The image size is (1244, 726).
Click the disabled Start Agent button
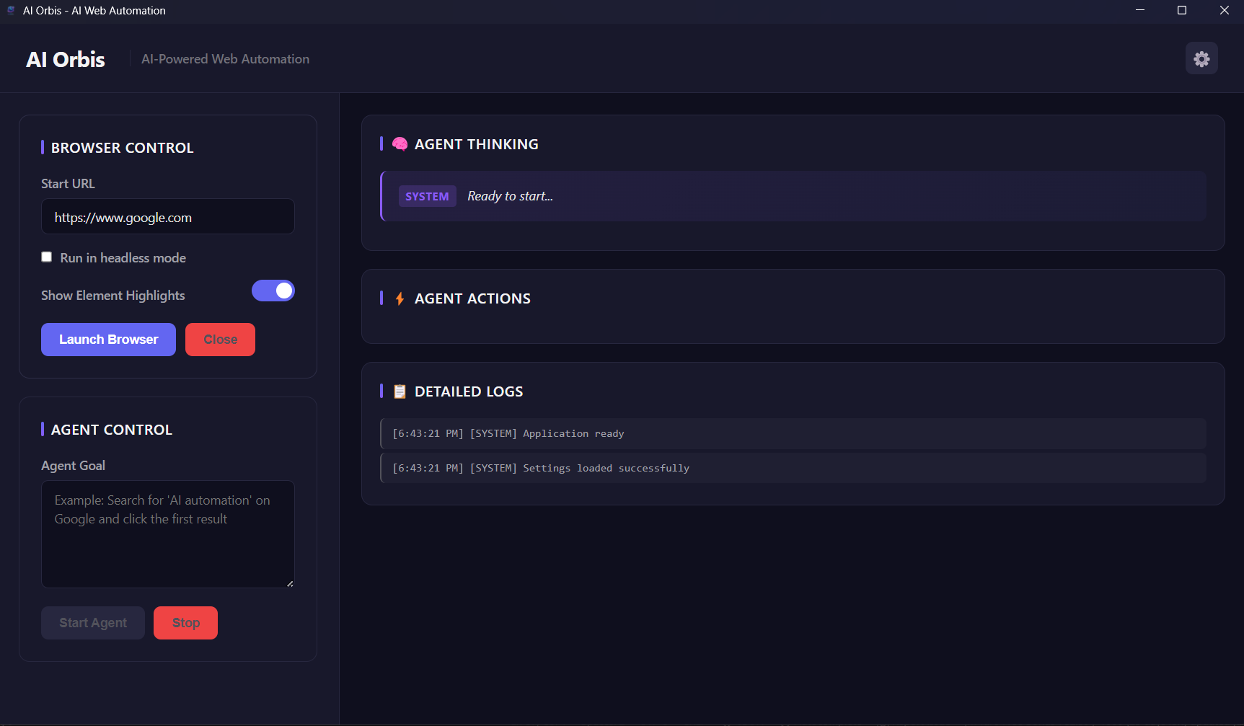coord(92,622)
